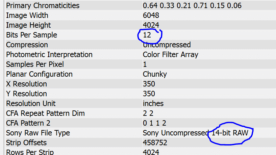Select the Uncompressed compression value

pyautogui.click(x=167, y=45)
